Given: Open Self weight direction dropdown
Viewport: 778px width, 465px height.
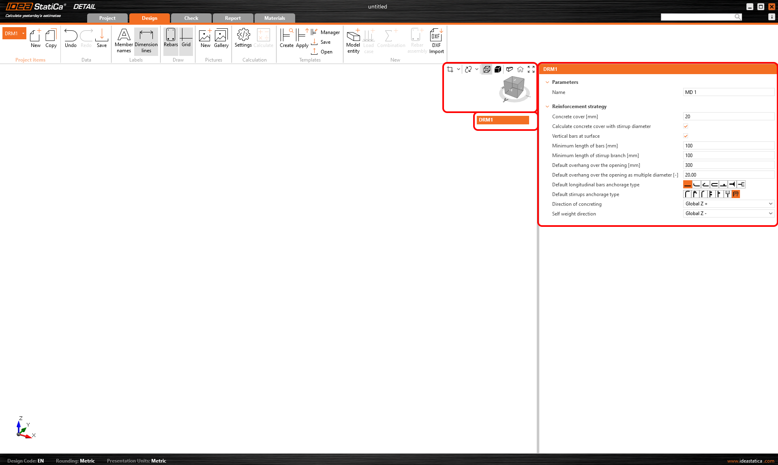Looking at the screenshot, I should (729, 213).
